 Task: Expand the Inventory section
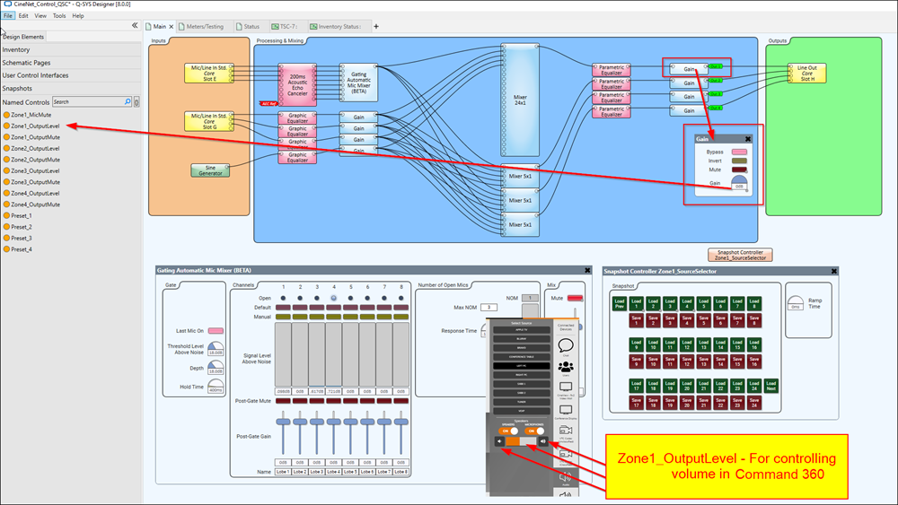(x=16, y=49)
